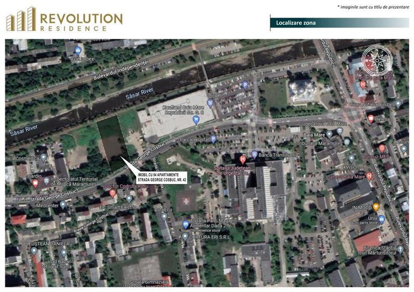Click the helipad marking near the hospital
Viewport: 414px width, 292px height.
[186, 201]
